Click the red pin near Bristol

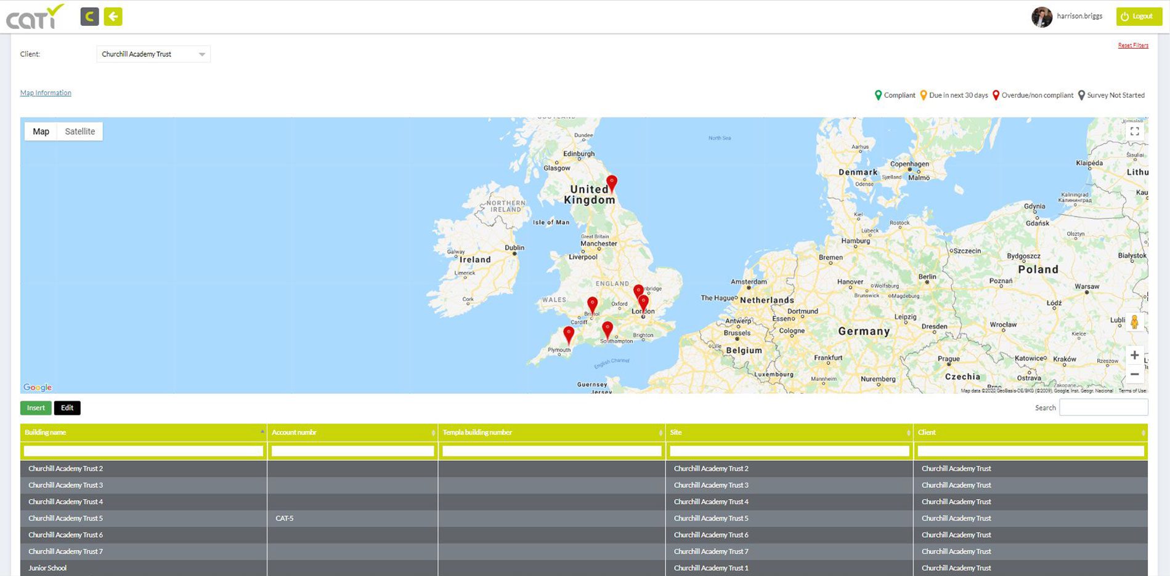point(592,305)
